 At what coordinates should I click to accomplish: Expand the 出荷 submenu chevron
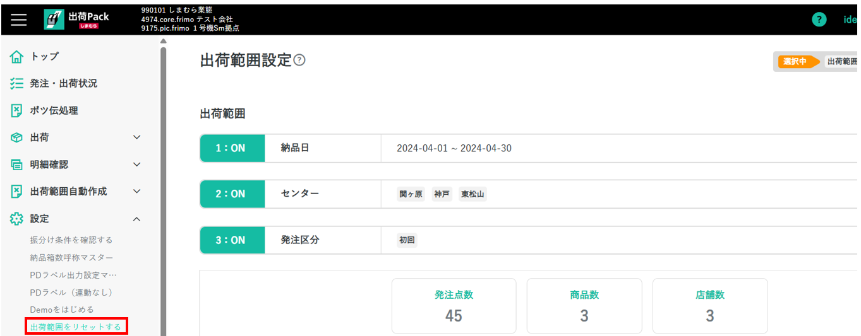point(137,137)
